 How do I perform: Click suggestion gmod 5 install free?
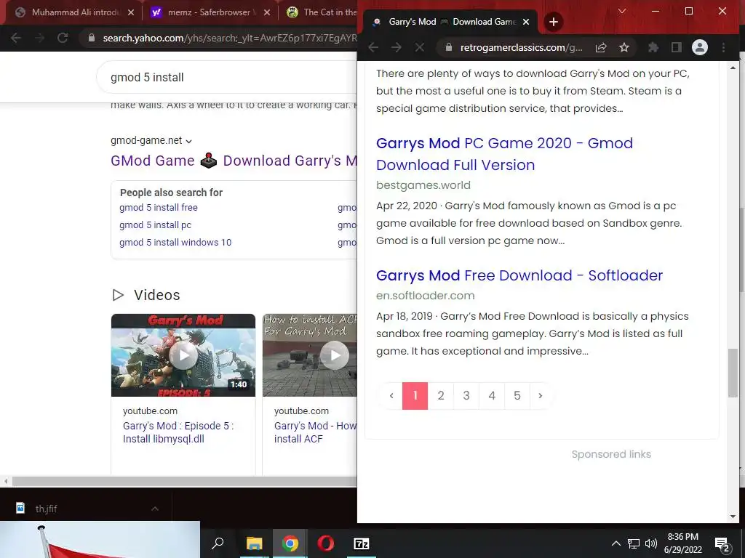[158, 207]
